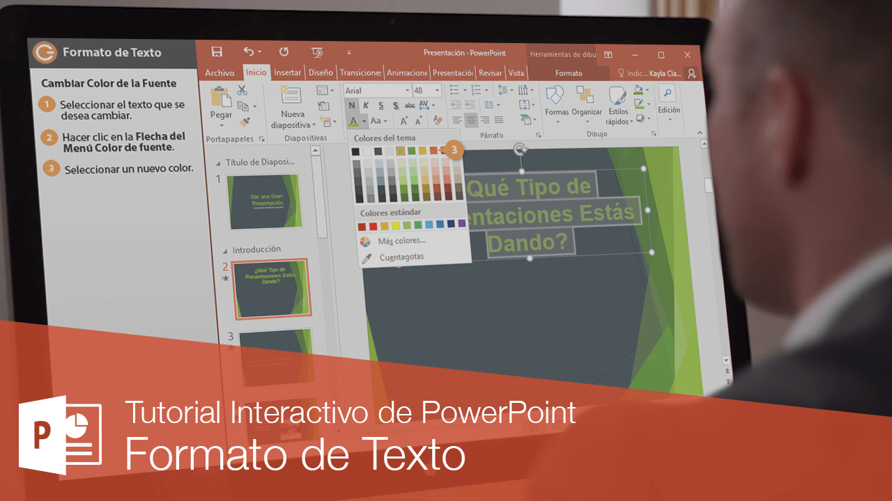This screenshot has width=892, height=501.
Task: Toggle bold N formatting
Action: coord(352,105)
